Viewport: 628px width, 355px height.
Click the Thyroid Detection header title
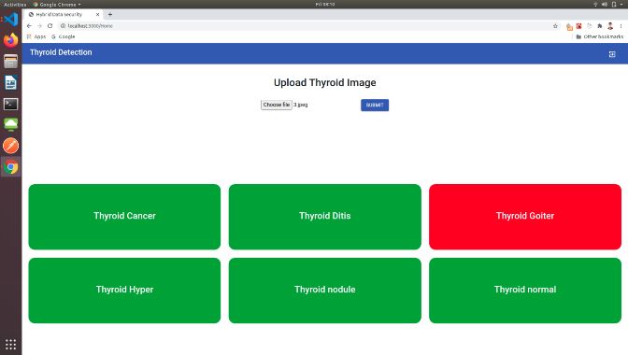click(x=61, y=52)
